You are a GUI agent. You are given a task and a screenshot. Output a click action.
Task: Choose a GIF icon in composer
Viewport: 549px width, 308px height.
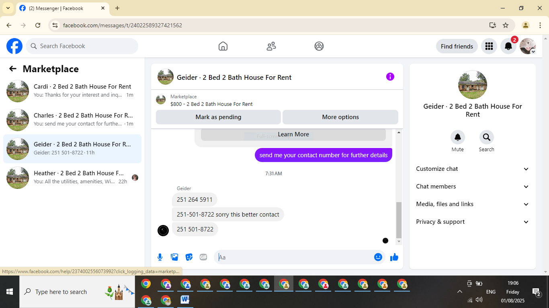(x=203, y=257)
